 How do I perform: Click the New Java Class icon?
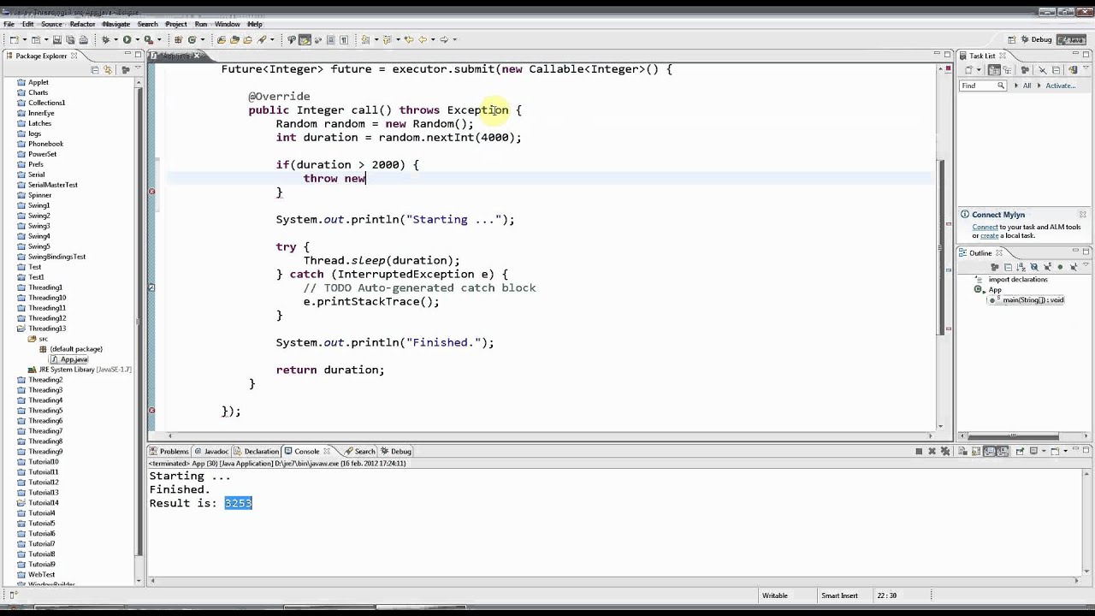[x=192, y=39]
